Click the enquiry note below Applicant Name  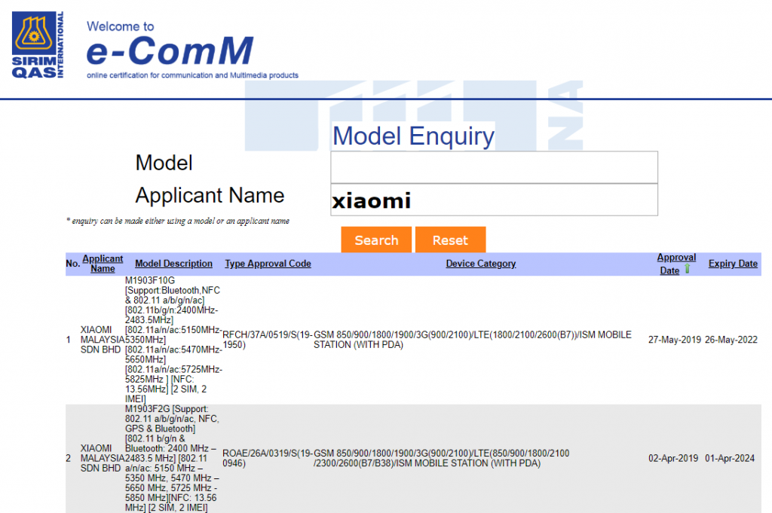pyautogui.click(x=178, y=221)
